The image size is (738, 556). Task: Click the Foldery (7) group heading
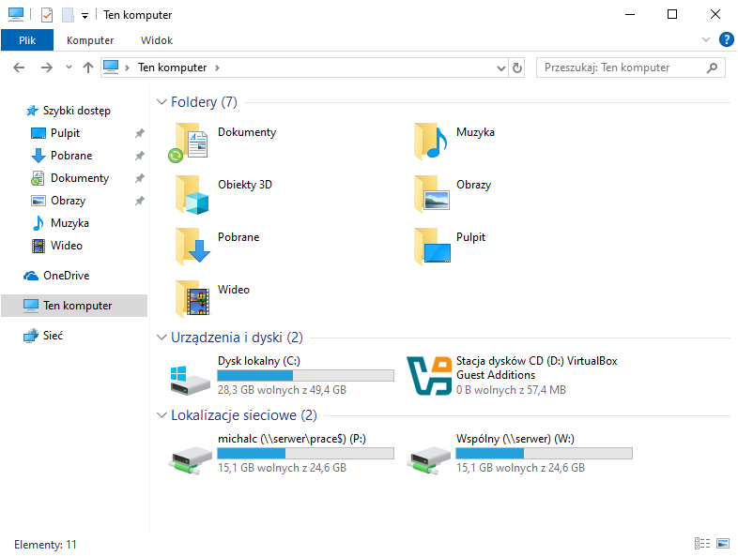(x=204, y=102)
